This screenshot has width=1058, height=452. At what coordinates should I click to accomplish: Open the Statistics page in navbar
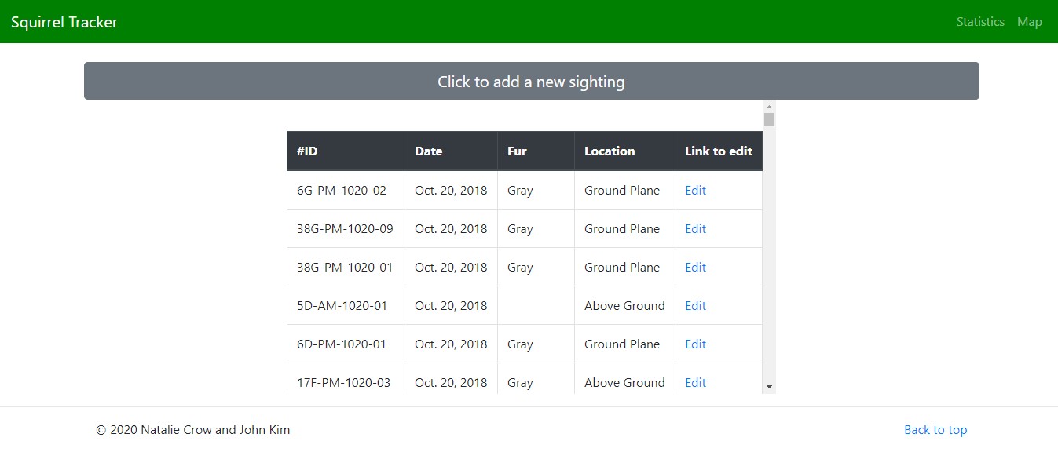pyautogui.click(x=980, y=22)
